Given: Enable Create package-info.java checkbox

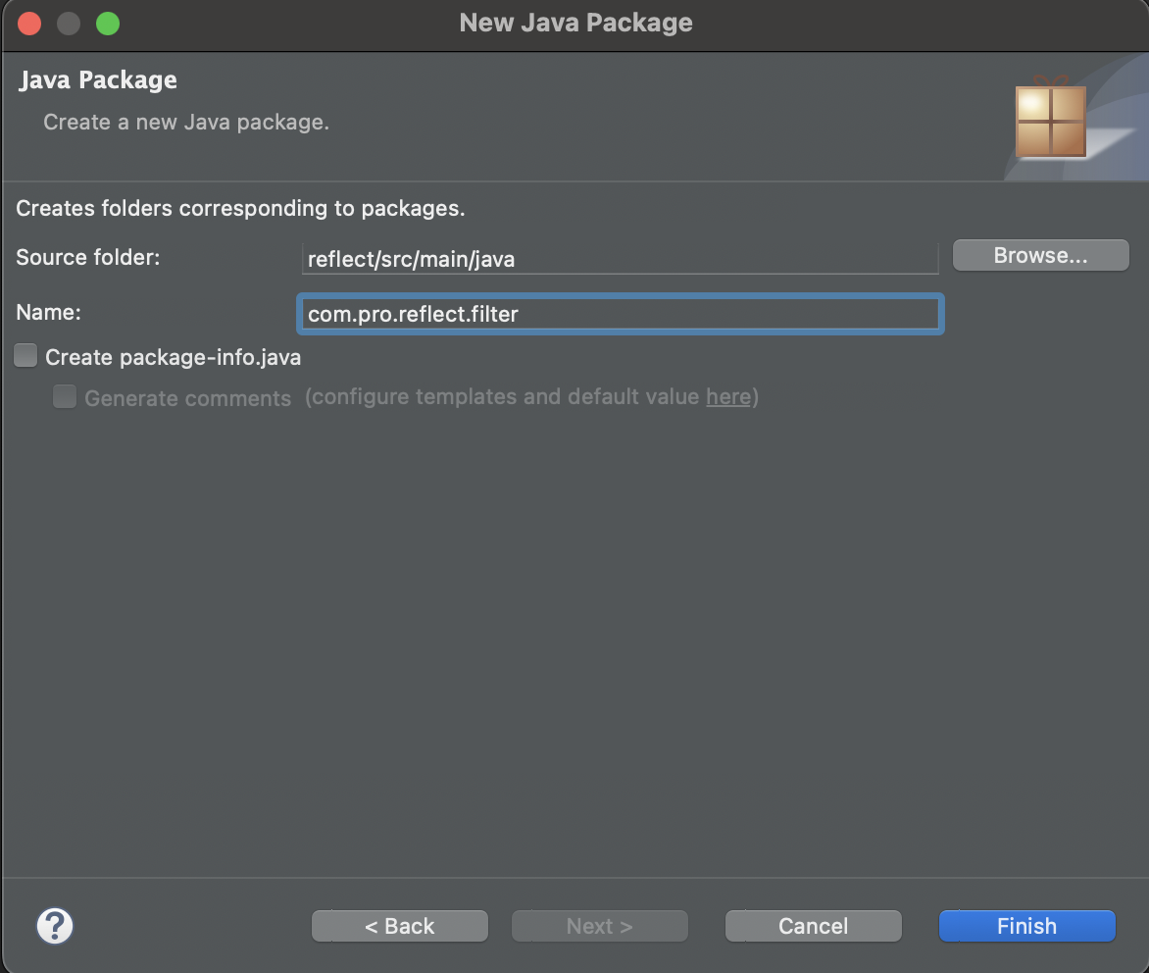Looking at the screenshot, I should (x=25, y=356).
